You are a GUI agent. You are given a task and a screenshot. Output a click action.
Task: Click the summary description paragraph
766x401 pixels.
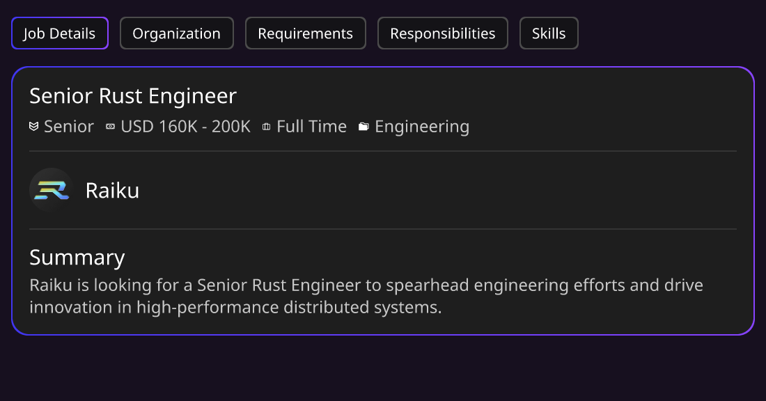366,296
